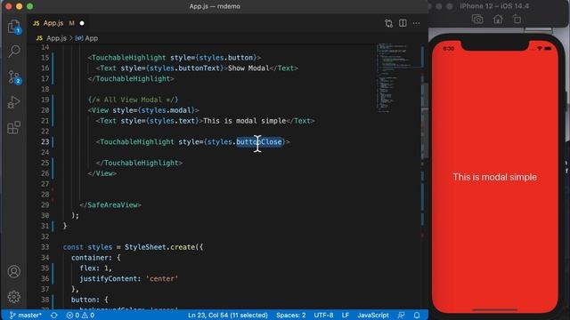Screen dimensions: 570x320
Task: Click line number 33 in the gutter
Action: click(45, 247)
